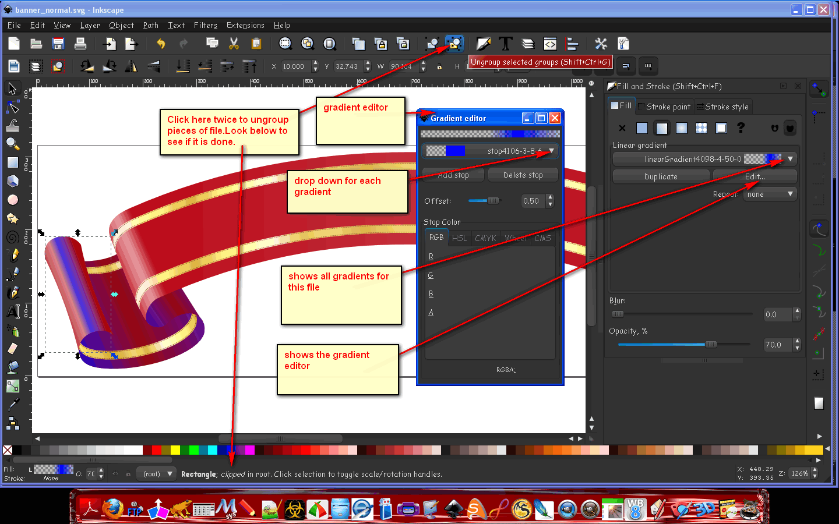The width and height of the screenshot is (839, 524).
Task: Switch to Stroke style tab
Action: point(723,107)
